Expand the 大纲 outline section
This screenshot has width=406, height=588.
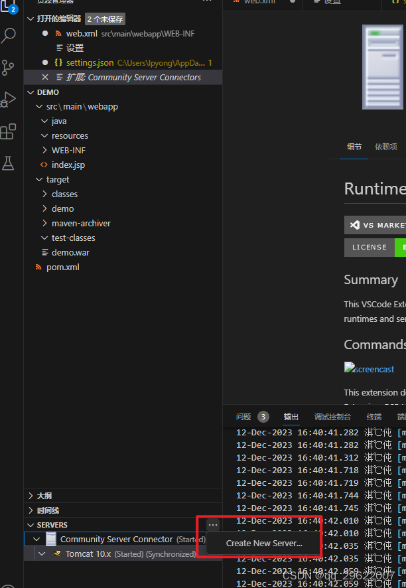pos(31,496)
